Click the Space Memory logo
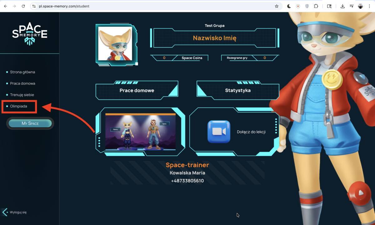The height and width of the screenshot is (225, 375). coord(30,34)
